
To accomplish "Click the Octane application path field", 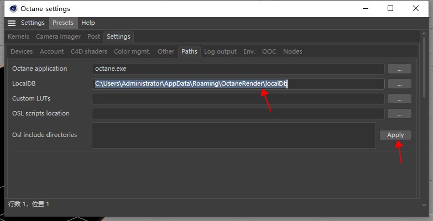I will (x=238, y=69).
